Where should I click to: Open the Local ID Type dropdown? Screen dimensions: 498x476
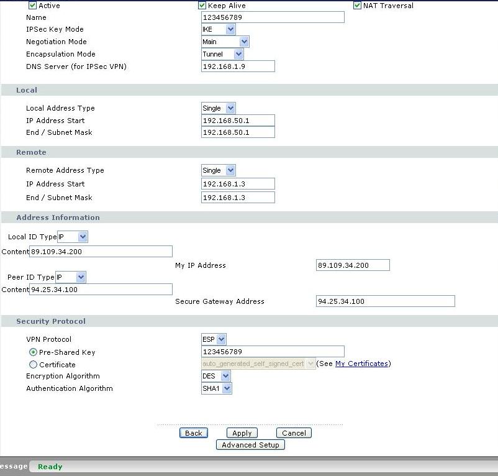(73, 237)
